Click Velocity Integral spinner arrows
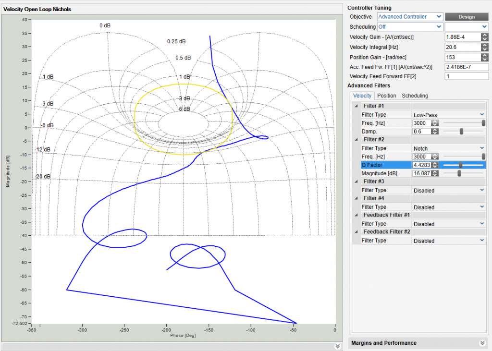The width and height of the screenshot is (492, 351). coord(485,47)
